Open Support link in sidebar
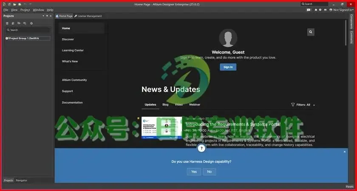Viewport: 357px width, 191px height. tap(68, 91)
